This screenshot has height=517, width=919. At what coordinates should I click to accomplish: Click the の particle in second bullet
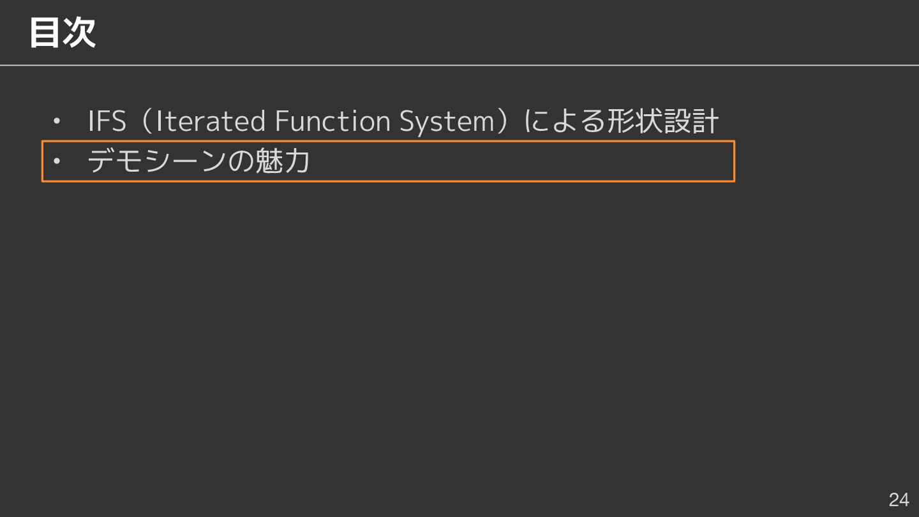click(241, 161)
